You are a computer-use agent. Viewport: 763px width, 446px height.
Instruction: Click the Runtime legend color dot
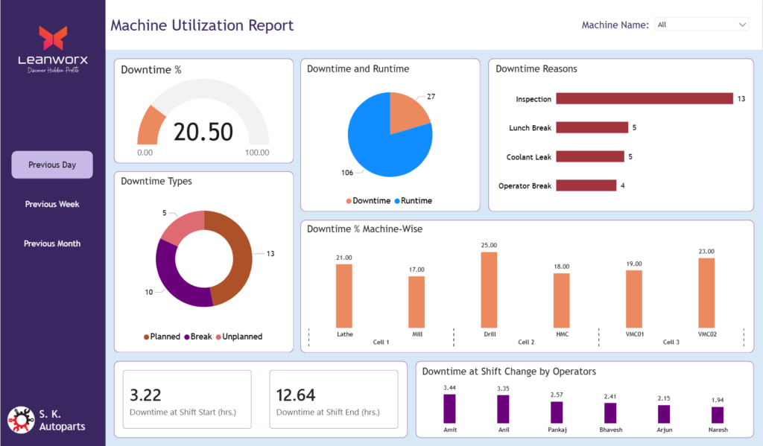click(x=398, y=201)
